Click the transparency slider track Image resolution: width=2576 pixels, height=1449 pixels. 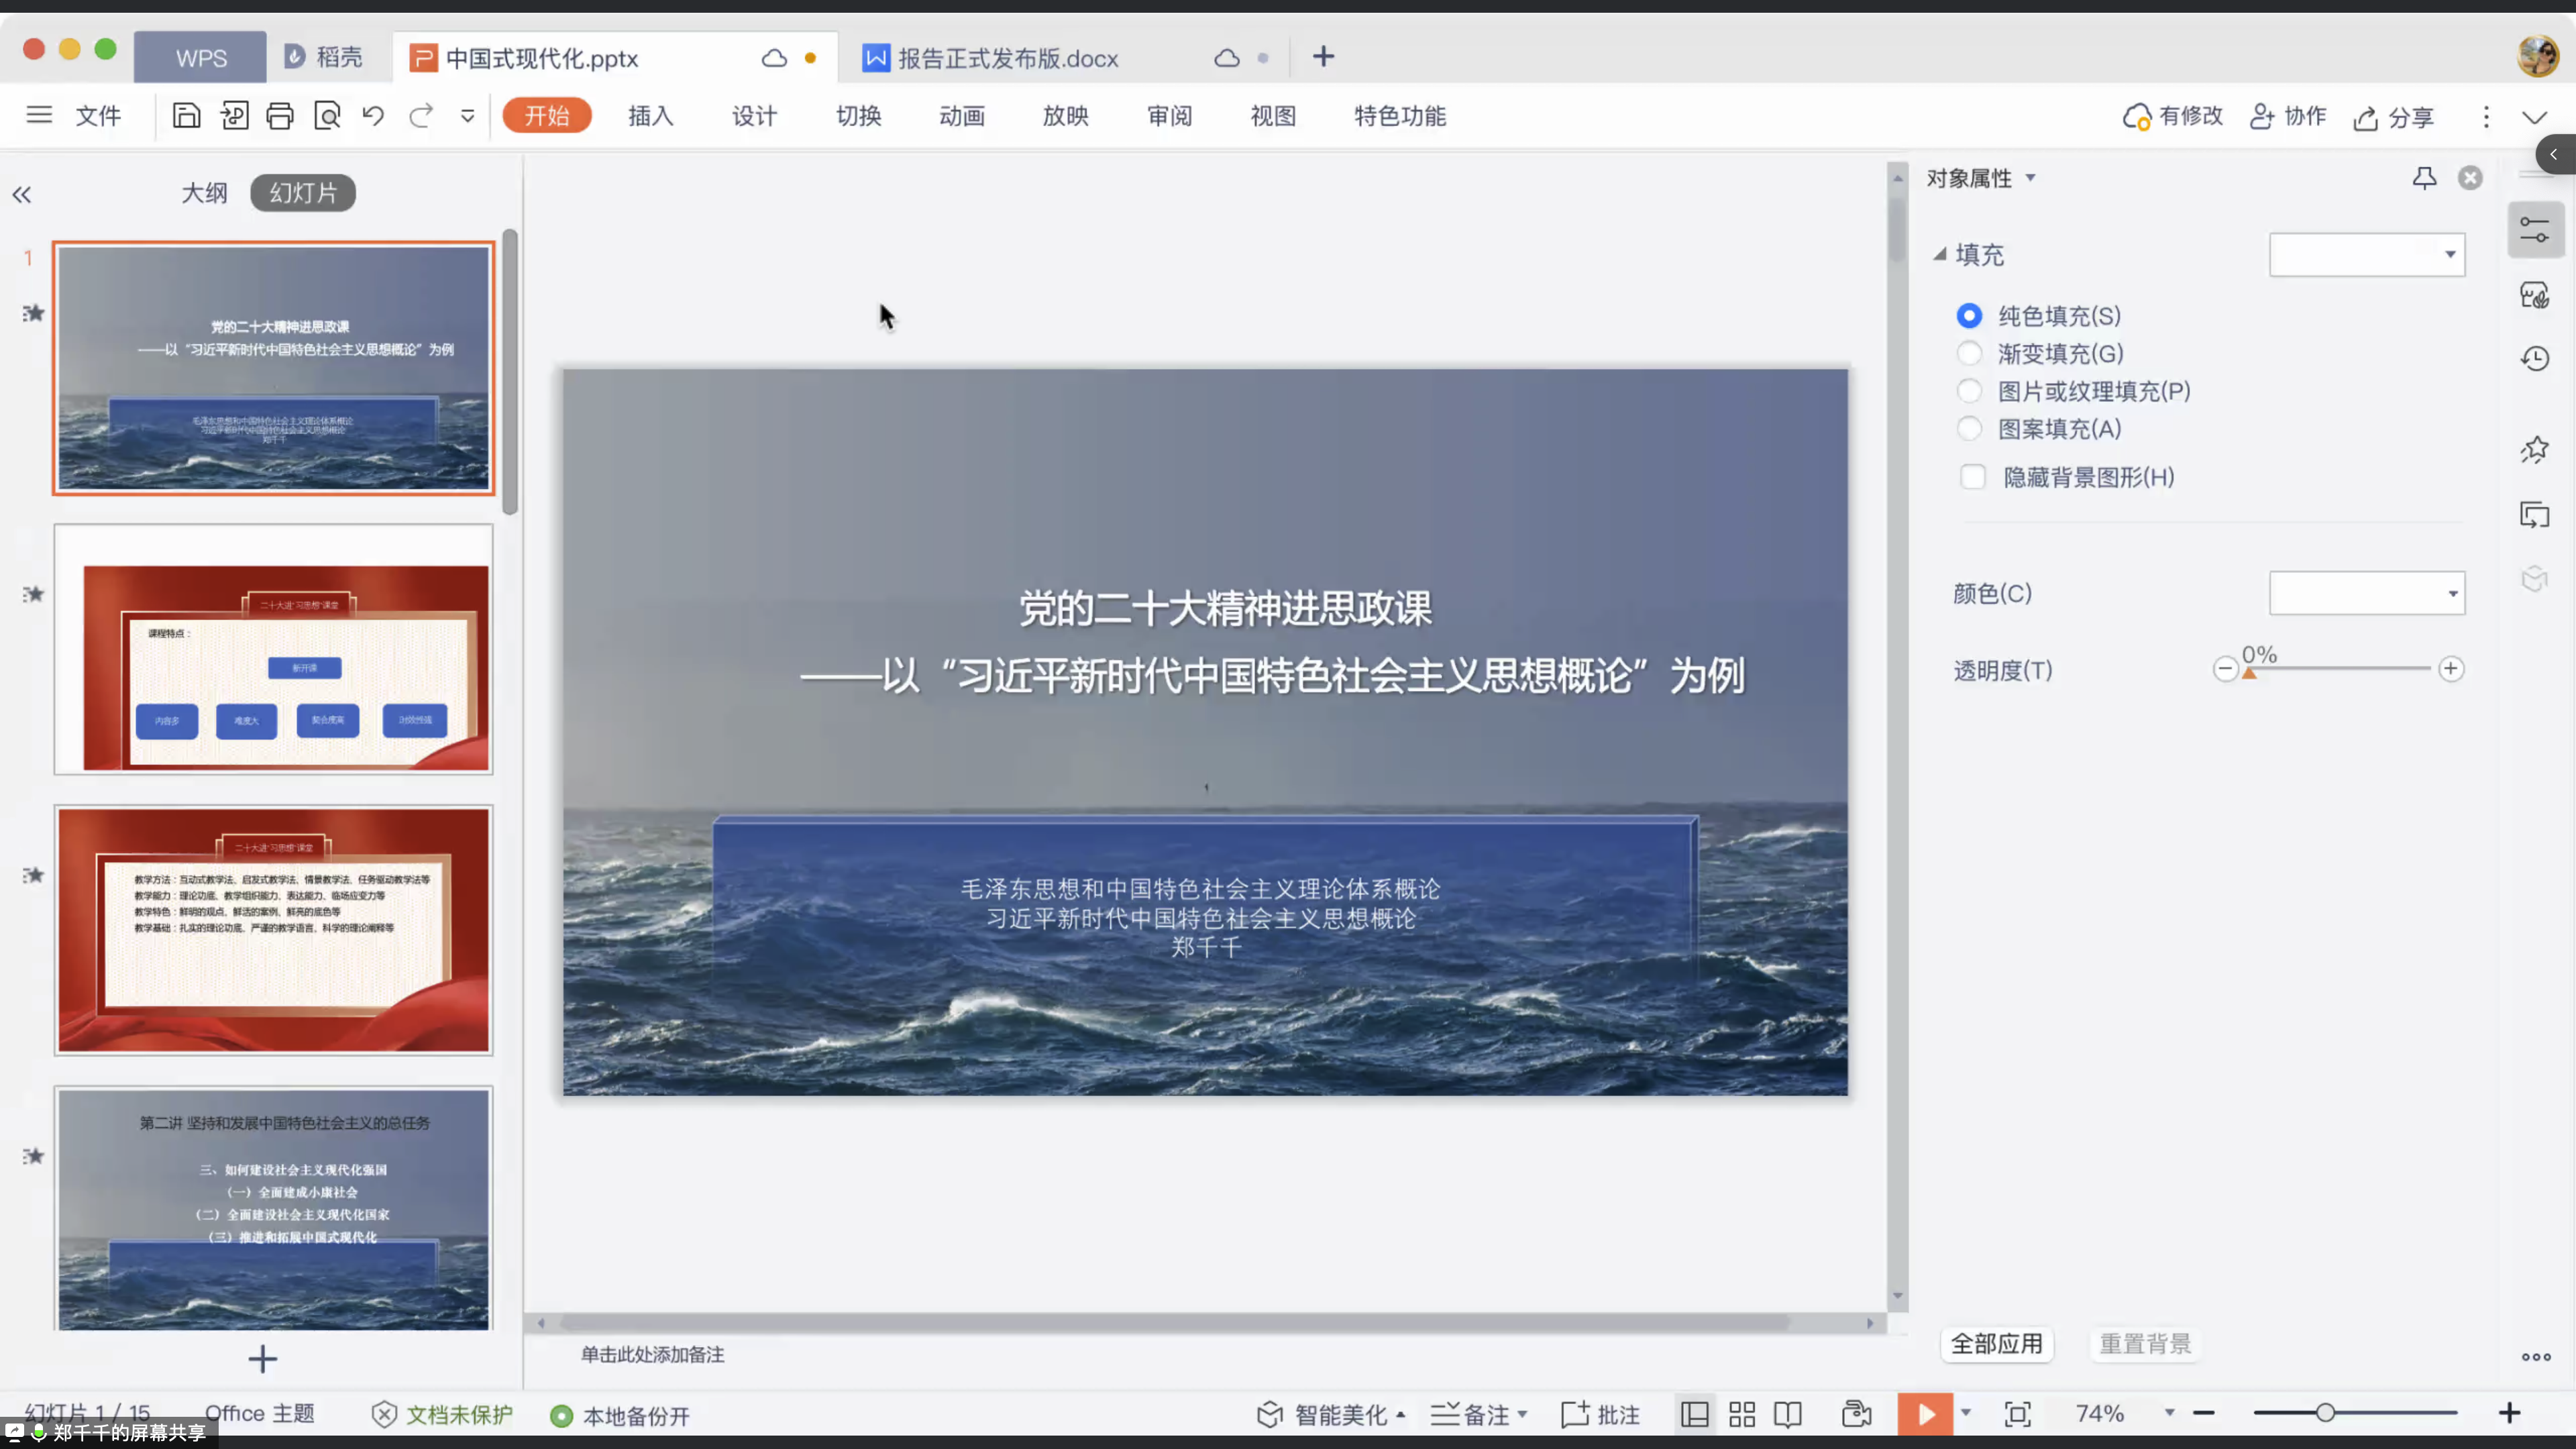(2340, 669)
